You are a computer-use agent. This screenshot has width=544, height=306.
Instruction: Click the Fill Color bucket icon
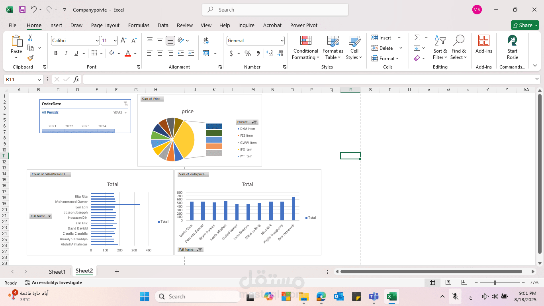click(x=112, y=53)
